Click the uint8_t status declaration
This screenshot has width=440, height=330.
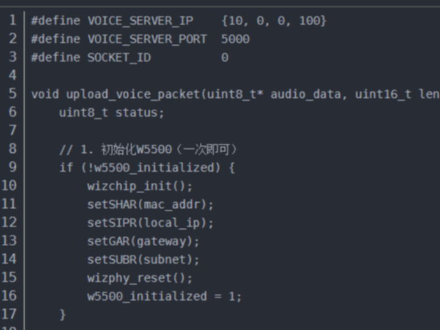click(112, 112)
